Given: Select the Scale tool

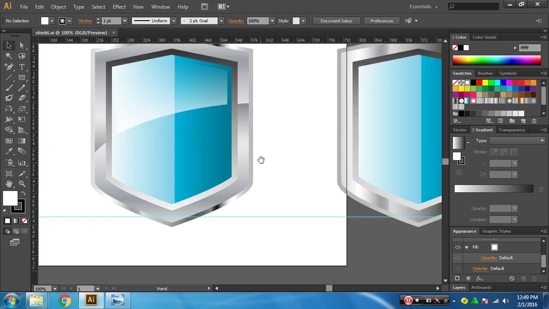Looking at the screenshot, I should (x=22, y=109).
